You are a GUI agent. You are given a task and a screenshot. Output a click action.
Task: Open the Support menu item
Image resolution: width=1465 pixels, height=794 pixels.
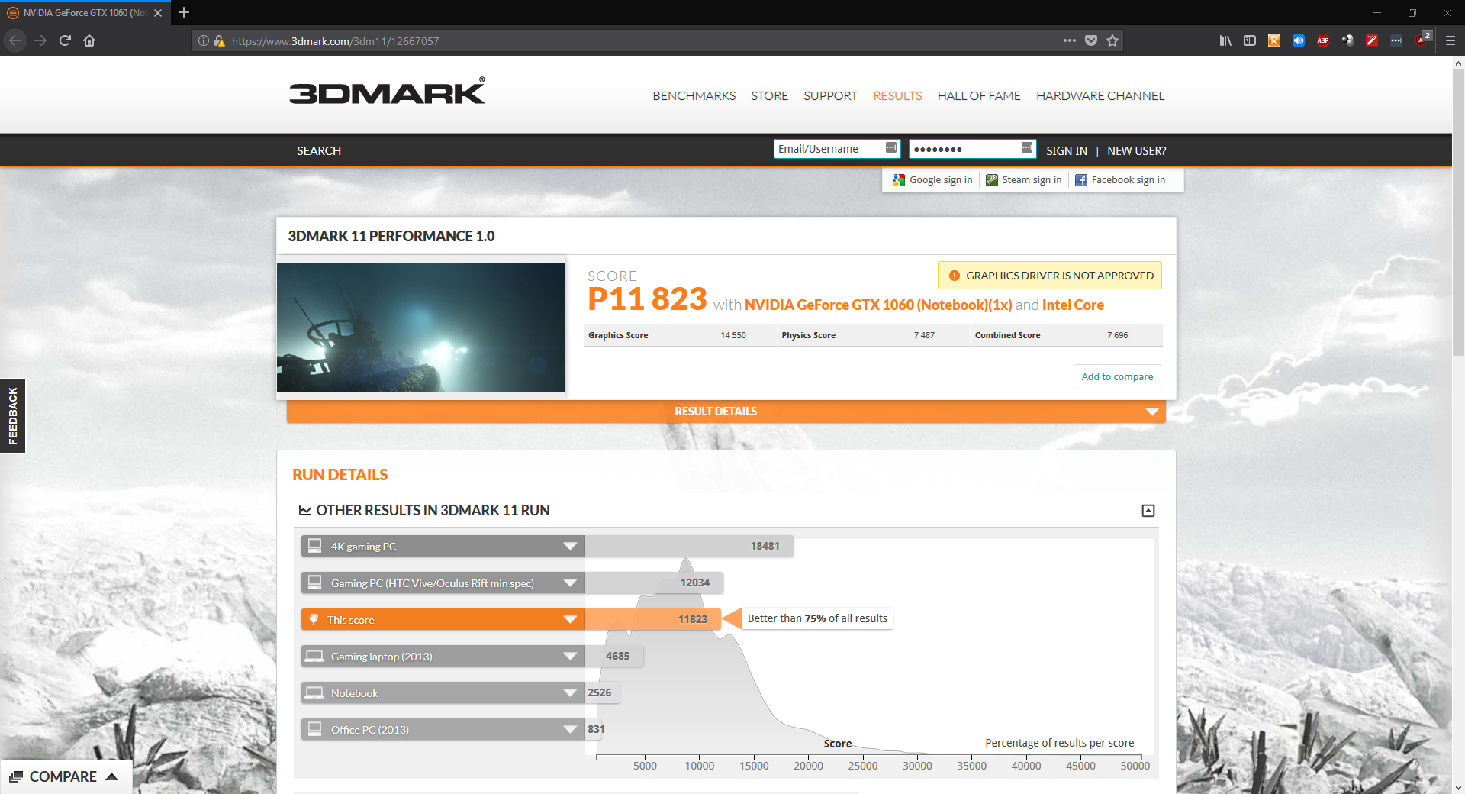pyautogui.click(x=830, y=96)
